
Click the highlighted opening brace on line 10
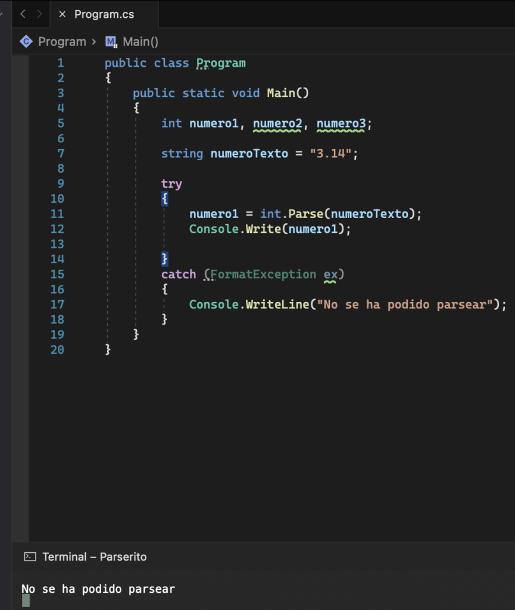coord(165,199)
